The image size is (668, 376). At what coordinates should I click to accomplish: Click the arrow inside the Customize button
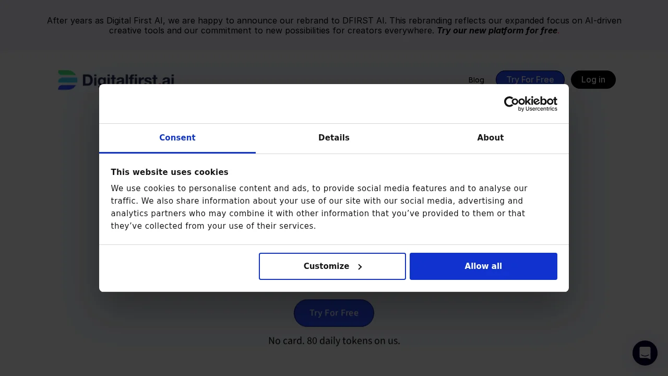360,266
